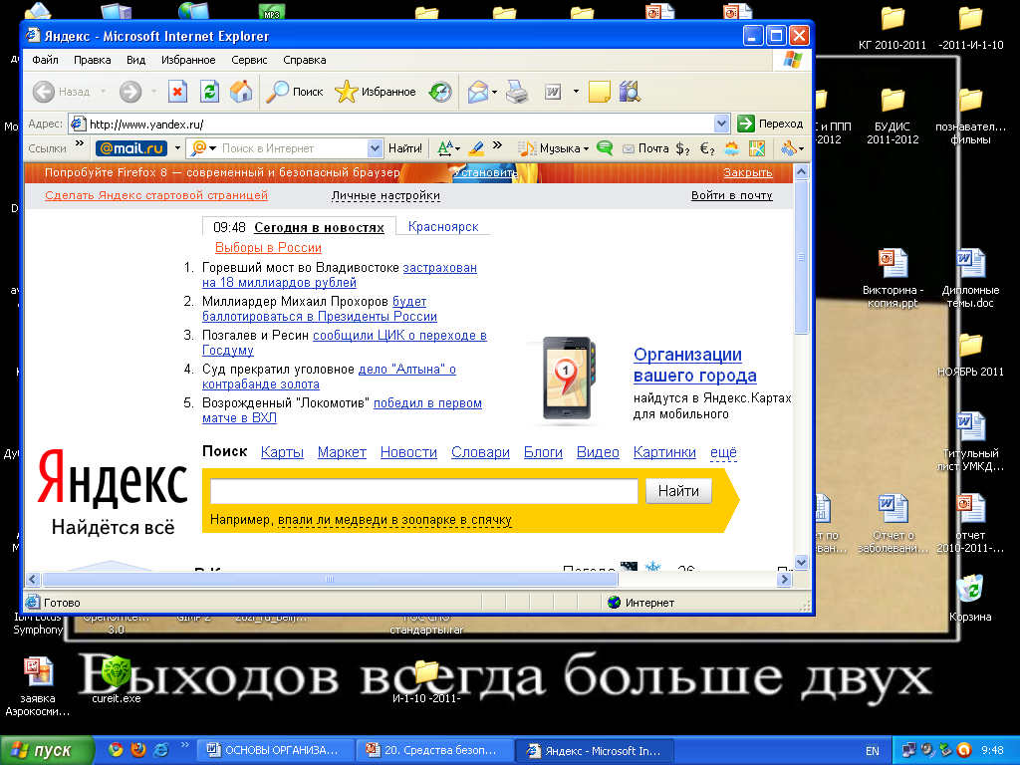This screenshot has height=765, width=1020.
Task: Open the mail envelope toolbar icon
Action: point(478,92)
